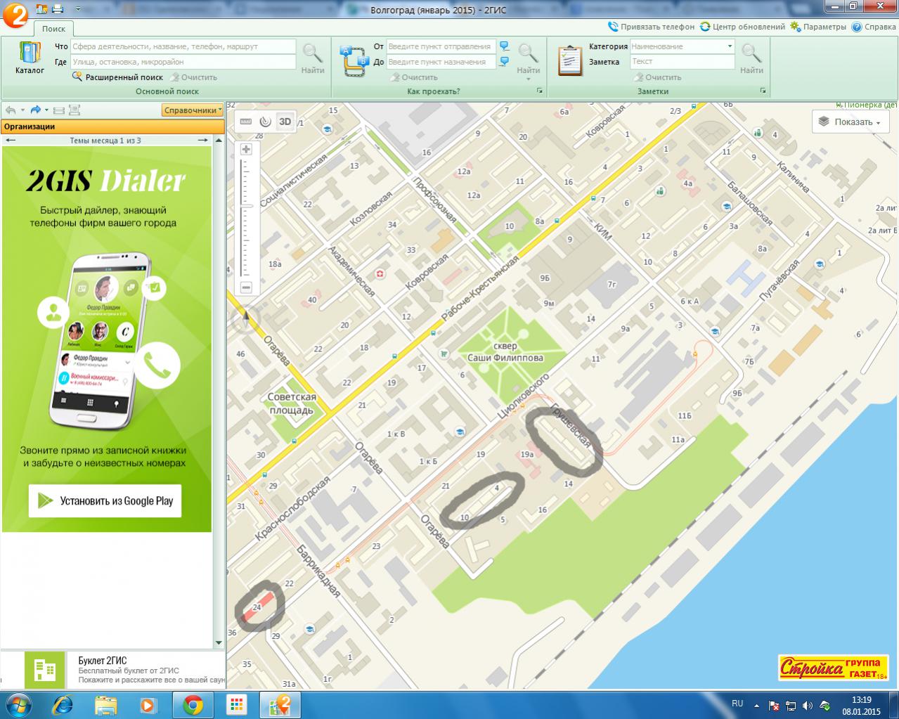
Task: Open Параметры settings menu
Action: click(x=818, y=27)
